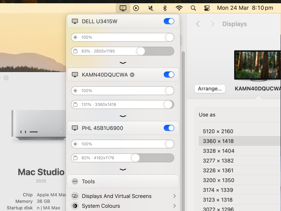This screenshot has height=211, width=281.
Task: Adjust the 131% 3360x1418 resolution slider
Action: [x=123, y=105]
